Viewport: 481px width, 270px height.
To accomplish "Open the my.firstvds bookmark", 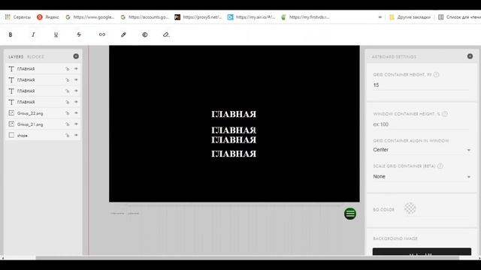I will 306,17.
